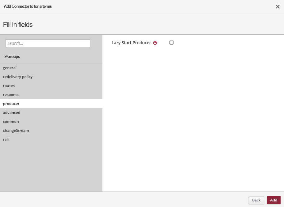Click the Fill in fields heading
This screenshot has height=207, width=284.
tap(18, 25)
